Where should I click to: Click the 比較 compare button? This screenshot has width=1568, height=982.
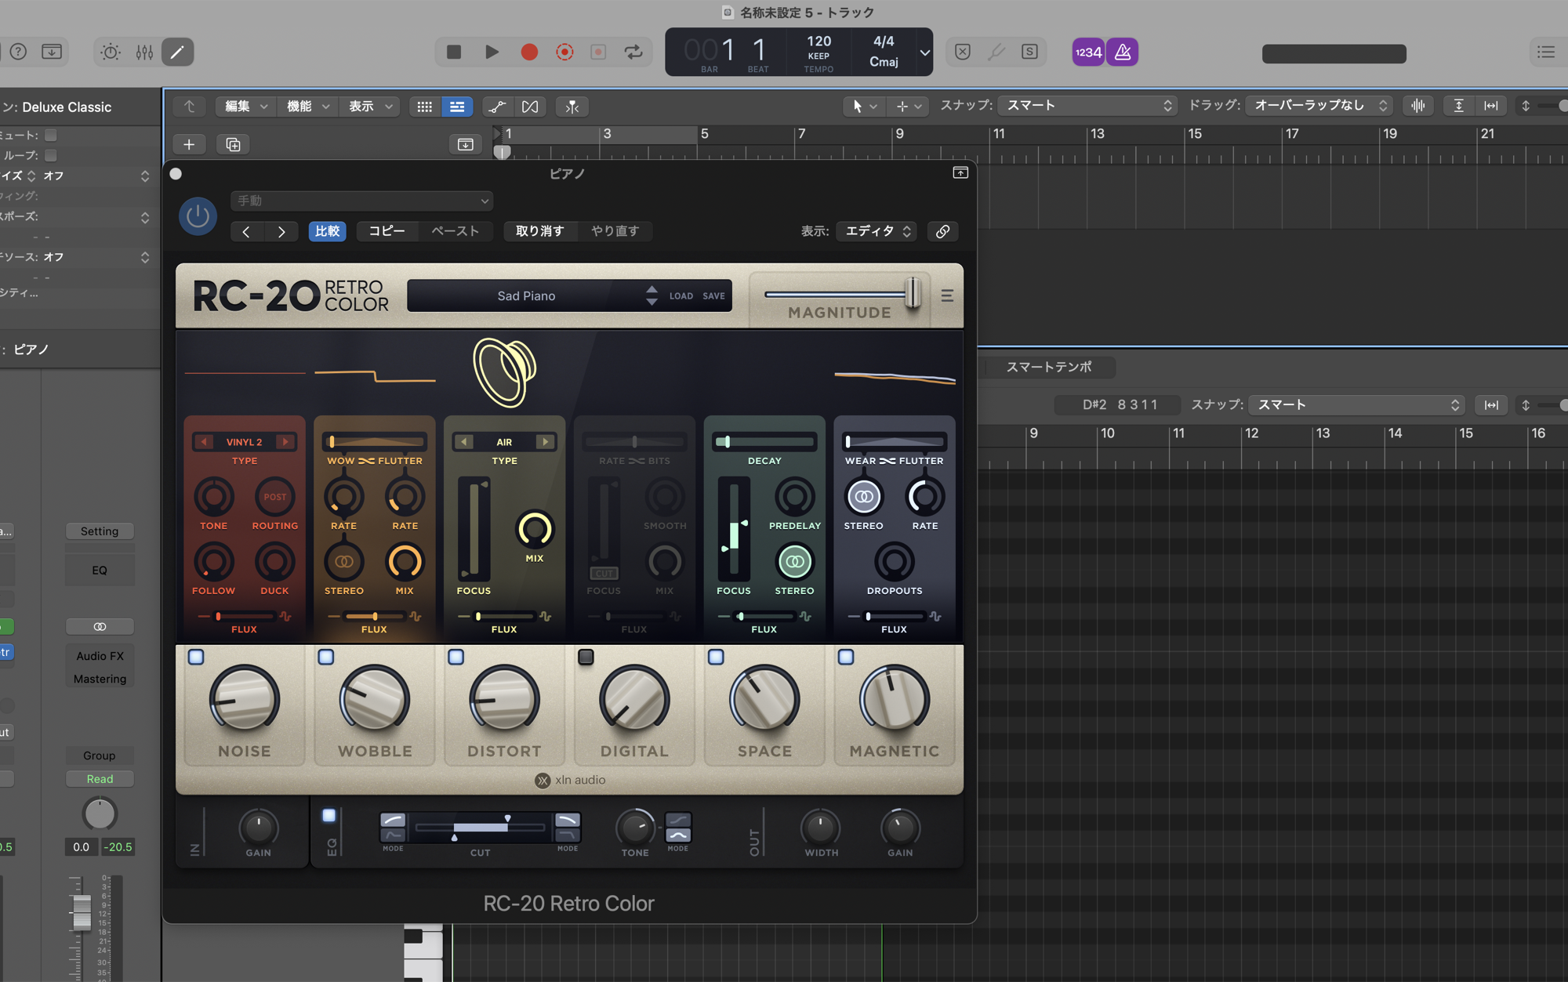point(327,231)
